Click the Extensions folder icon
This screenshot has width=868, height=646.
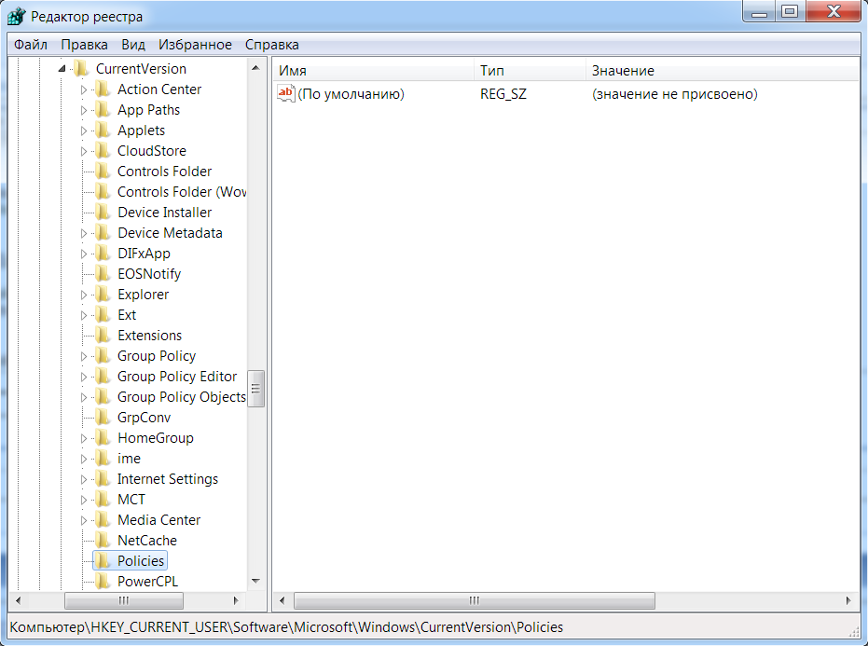click(103, 335)
